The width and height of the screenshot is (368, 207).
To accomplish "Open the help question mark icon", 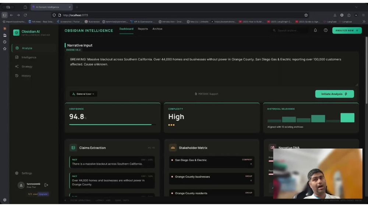I will click(326, 30).
